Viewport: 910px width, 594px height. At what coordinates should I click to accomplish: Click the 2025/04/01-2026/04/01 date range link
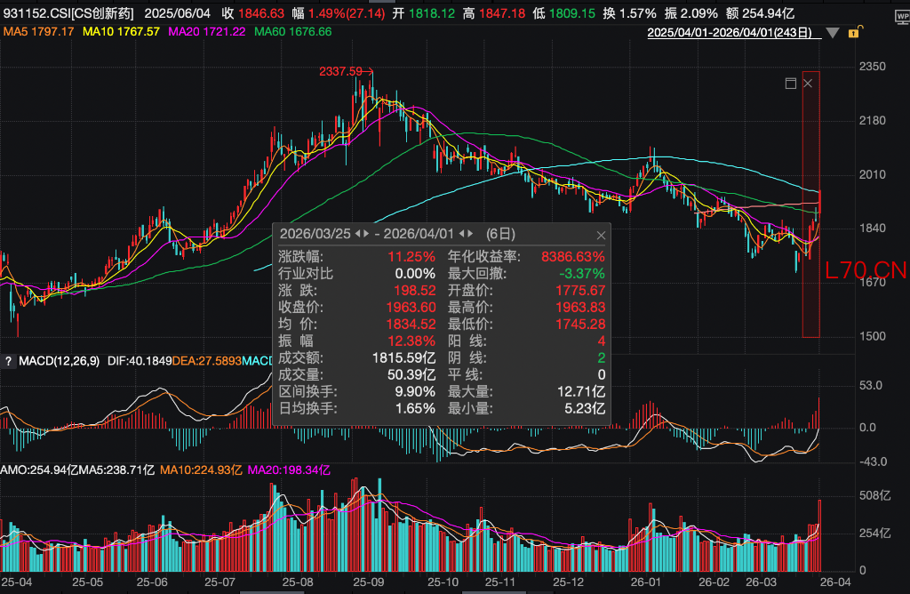pyautogui.click(x=730, y=33)
